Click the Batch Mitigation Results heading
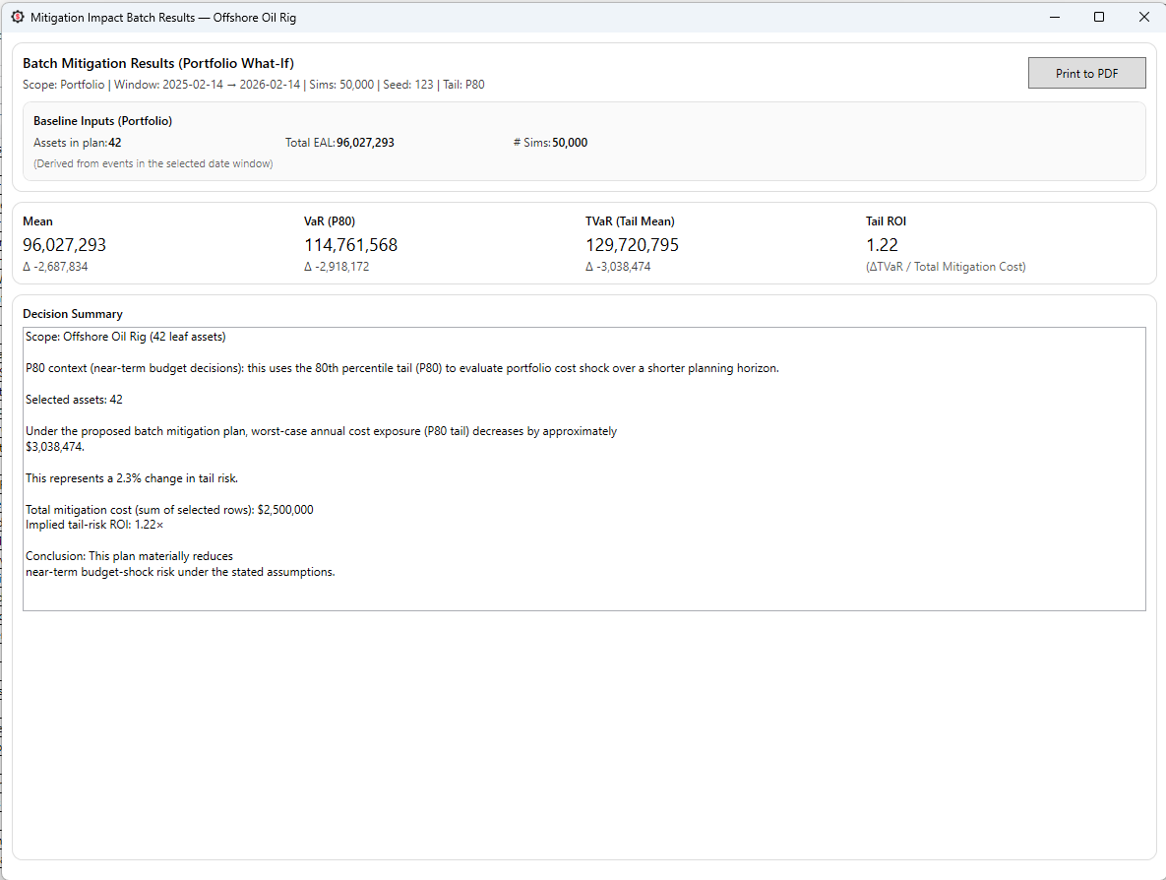The width and height of the screenshot is (1166, 880). click(x=158, y=63)
